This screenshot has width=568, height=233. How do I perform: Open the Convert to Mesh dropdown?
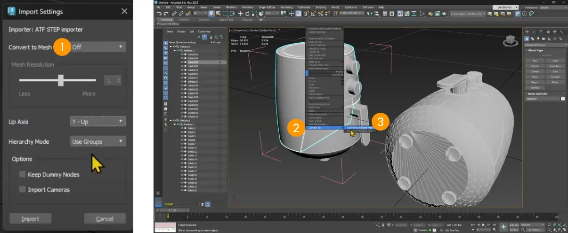click(x=98, y=47)
